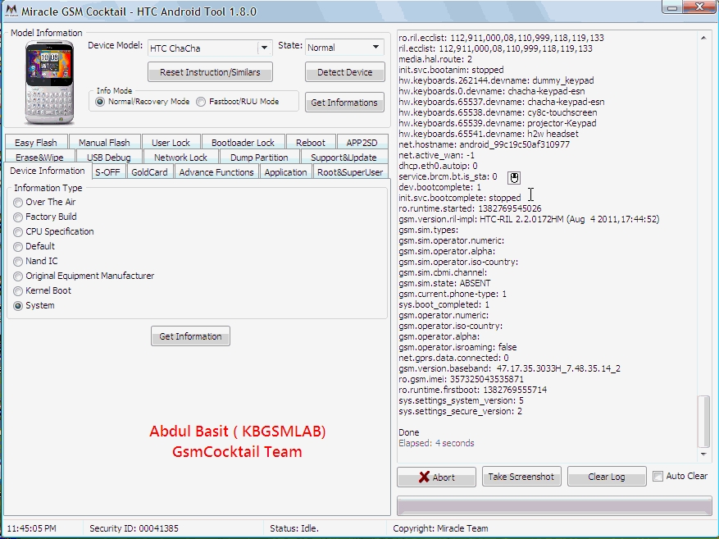
Task: Click the ro.runtime.firstboot log line
Action: click(472, 390)
